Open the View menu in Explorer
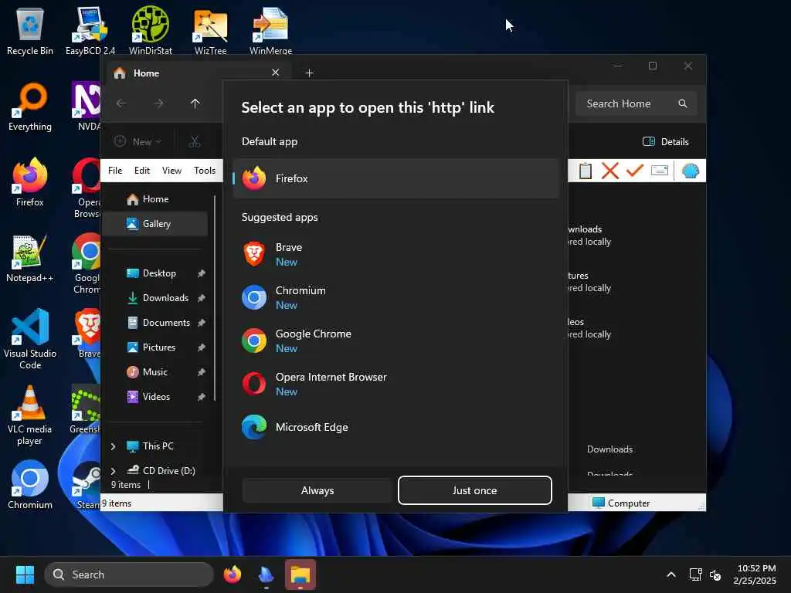The height and width of the screenshot is (593, 791). pos(171,171)
